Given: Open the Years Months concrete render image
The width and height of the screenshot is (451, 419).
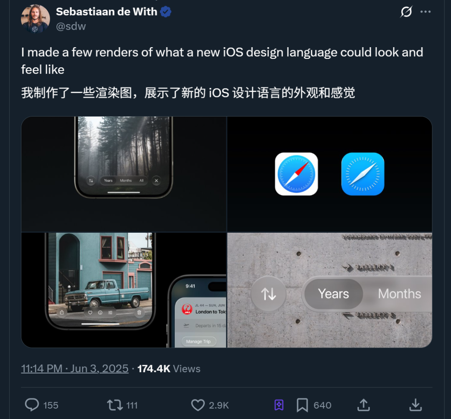Looking at the screenshot, I should pyautogui.click(x=329, y=290).
